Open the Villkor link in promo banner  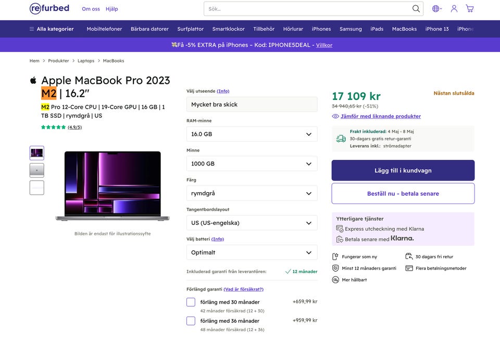[x=324, y=45]
